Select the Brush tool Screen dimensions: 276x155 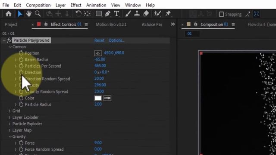pos(128,14)
